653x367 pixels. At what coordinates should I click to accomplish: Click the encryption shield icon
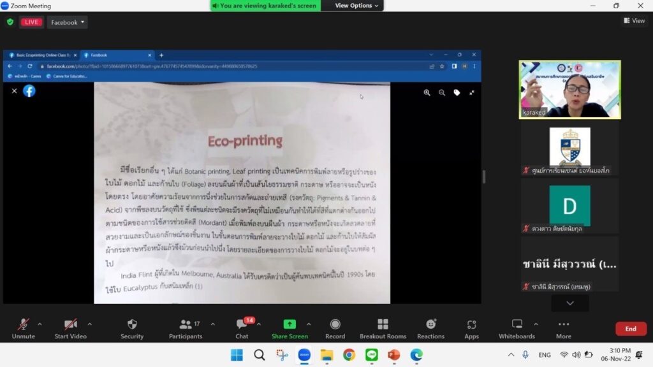10,22
